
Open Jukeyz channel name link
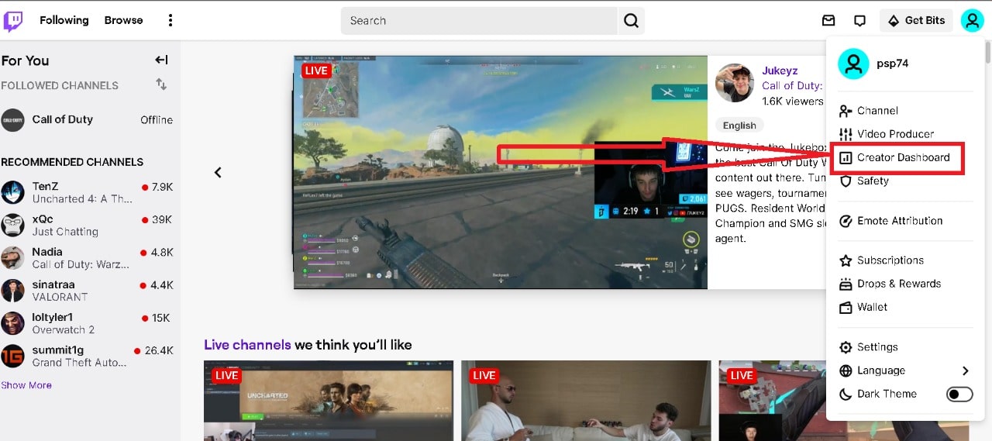(x=780, y=71)
